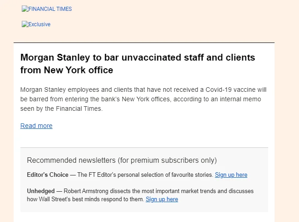
Task: Click the words 'from New York office' in the headline
Action: (x=67, y=70)
